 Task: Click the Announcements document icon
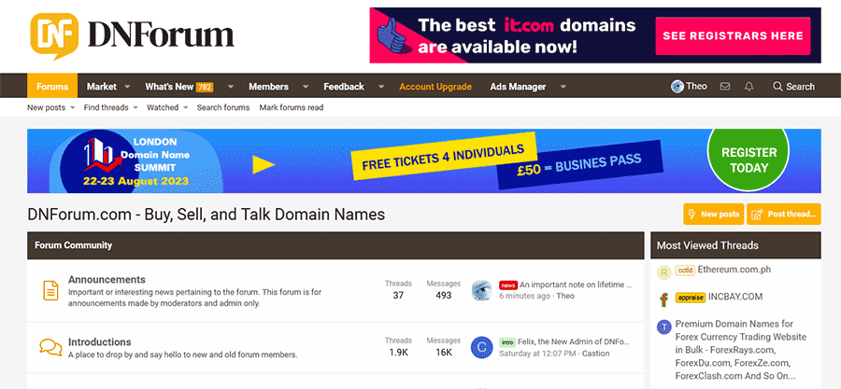coord(50,290)
